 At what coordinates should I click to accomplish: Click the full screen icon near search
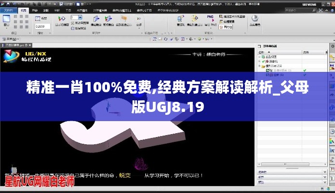pos(321,10)
